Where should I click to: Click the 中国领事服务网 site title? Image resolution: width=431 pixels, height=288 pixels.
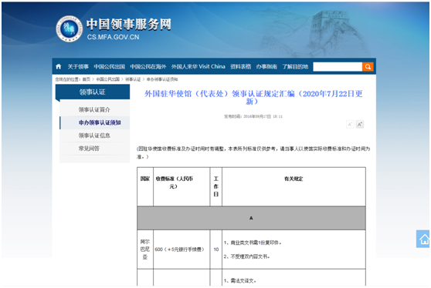(129, 25)
